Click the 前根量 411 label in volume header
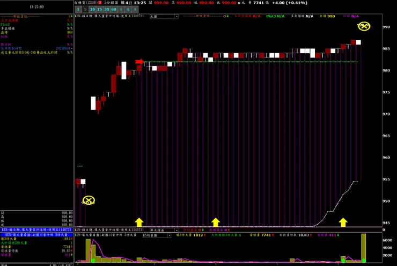Viewport: 397px width, 266px height. coord(328,235)
